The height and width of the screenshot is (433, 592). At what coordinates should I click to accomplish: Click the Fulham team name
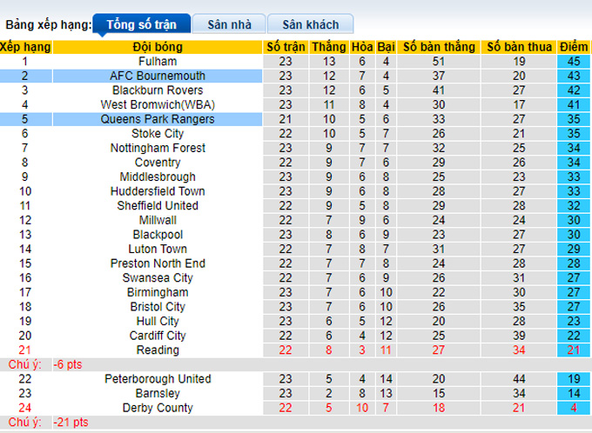[158, 62]
